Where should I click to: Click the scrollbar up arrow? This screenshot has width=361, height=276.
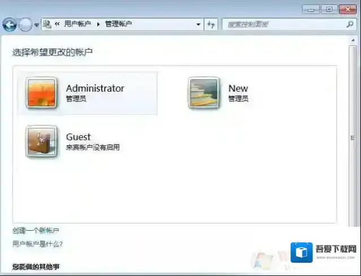pyautogui.click(x=353, y=40)
